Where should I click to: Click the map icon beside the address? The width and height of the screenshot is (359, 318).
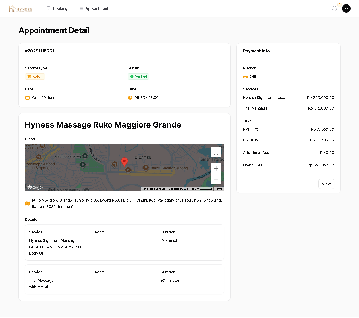[x=28, y=203]
